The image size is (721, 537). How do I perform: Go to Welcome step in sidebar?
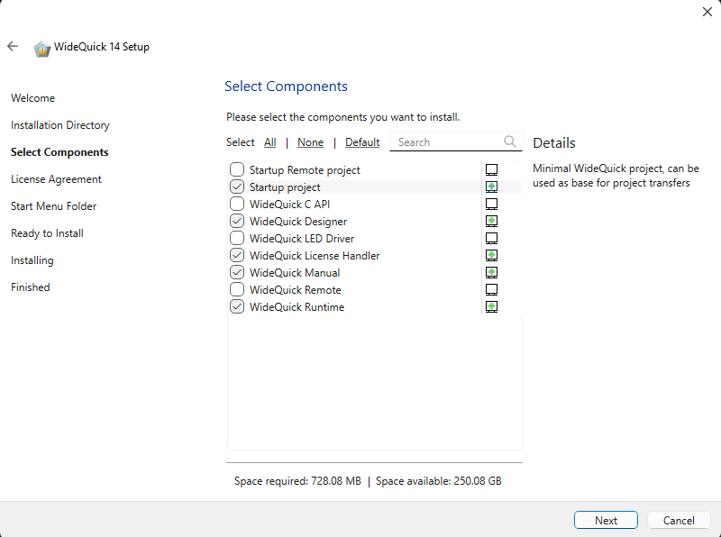(x=33, y=98)
